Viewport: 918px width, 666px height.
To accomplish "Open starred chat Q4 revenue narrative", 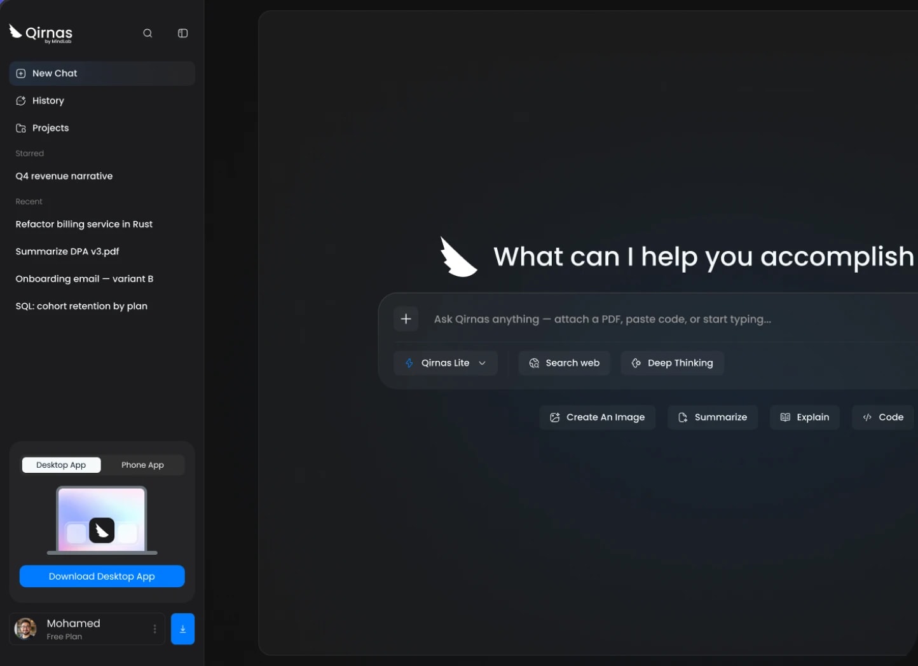I will pyautogui.click(x=64, y=176).
